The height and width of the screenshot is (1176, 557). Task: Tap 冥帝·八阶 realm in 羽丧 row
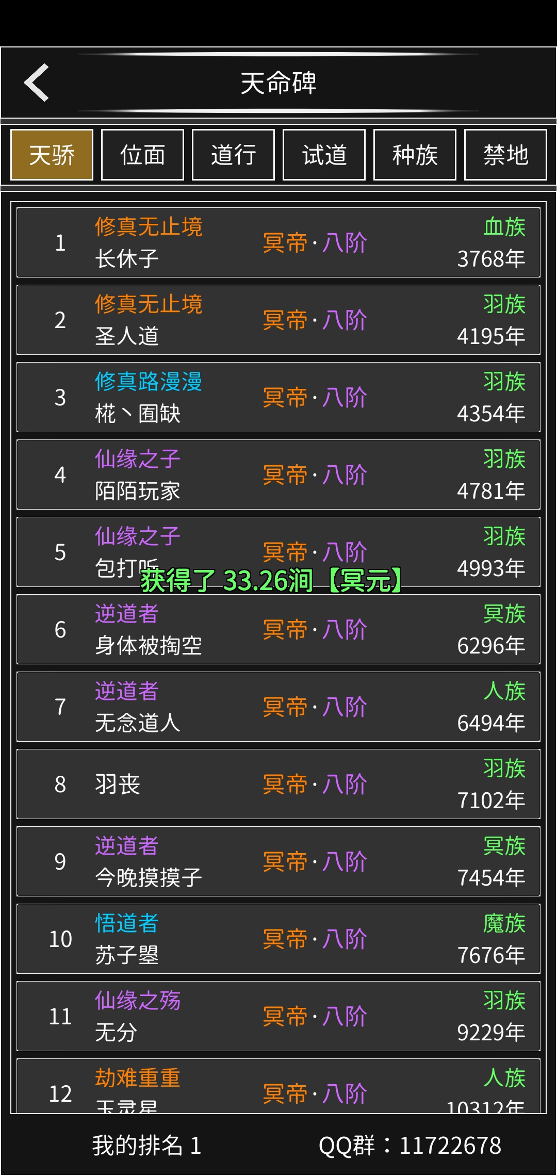315,785
